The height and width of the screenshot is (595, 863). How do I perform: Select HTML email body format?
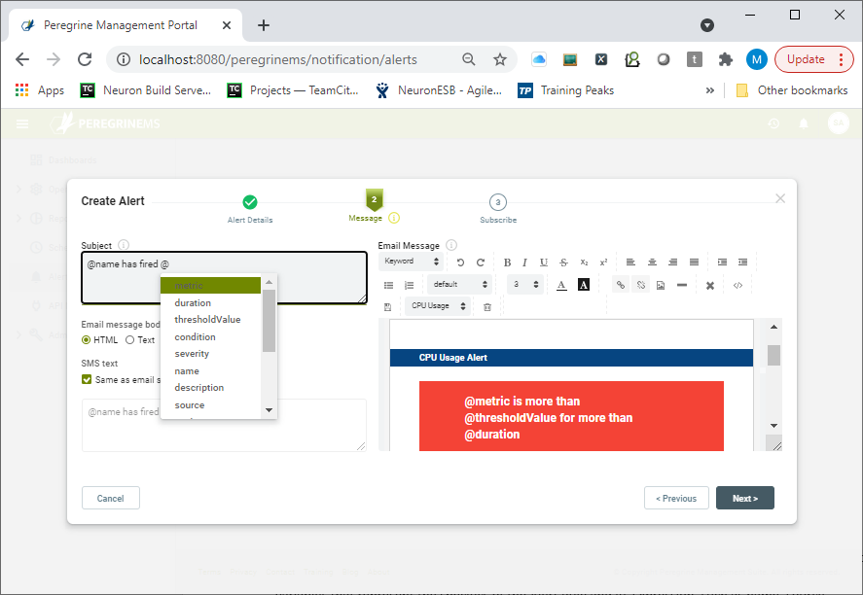tap(86, 340)
